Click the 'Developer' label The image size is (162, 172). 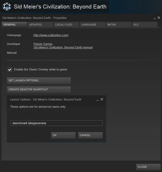point(14,44)
